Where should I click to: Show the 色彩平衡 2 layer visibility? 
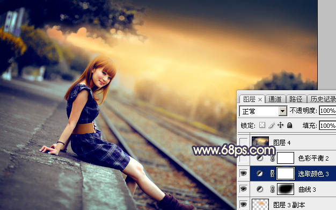point(244,158)
